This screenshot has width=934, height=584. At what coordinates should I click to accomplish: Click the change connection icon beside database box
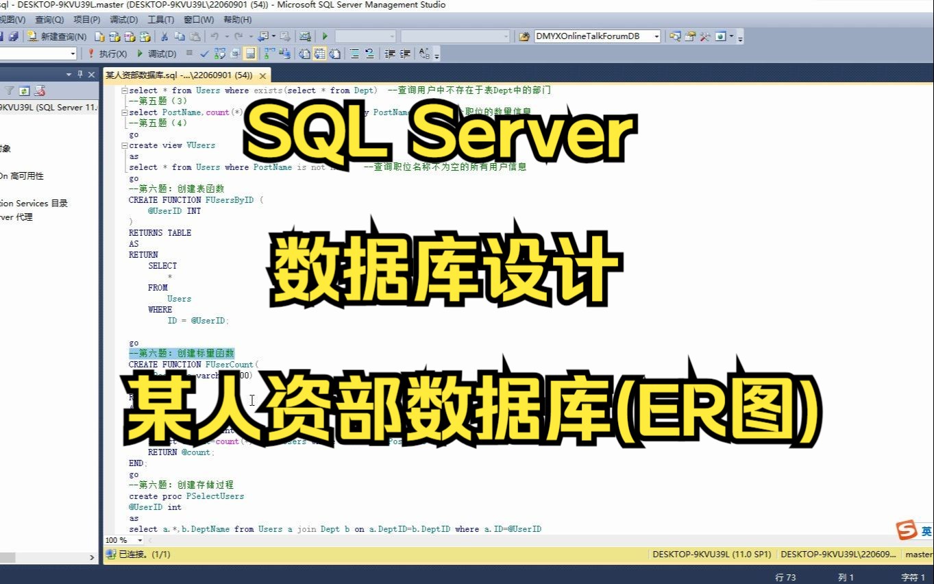tap(524, 36)
